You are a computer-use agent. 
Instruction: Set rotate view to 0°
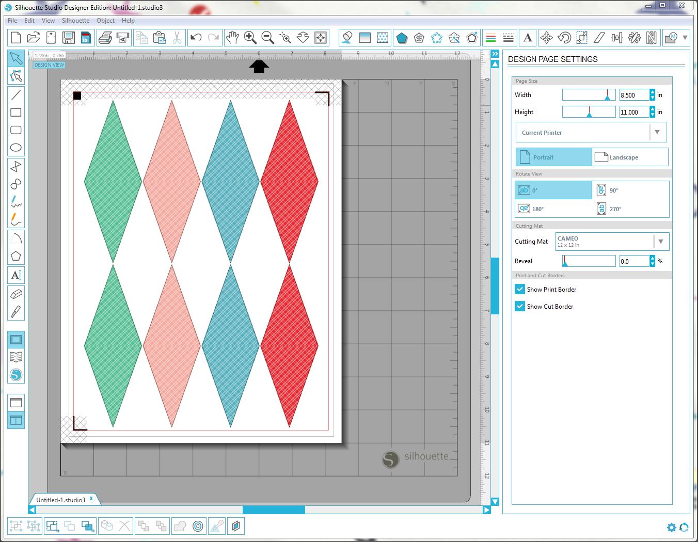coord(554,190)
